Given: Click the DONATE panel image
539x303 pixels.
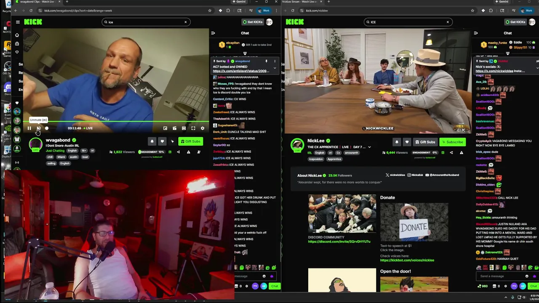Looking at the screenshot, I should tap(414, 222).
